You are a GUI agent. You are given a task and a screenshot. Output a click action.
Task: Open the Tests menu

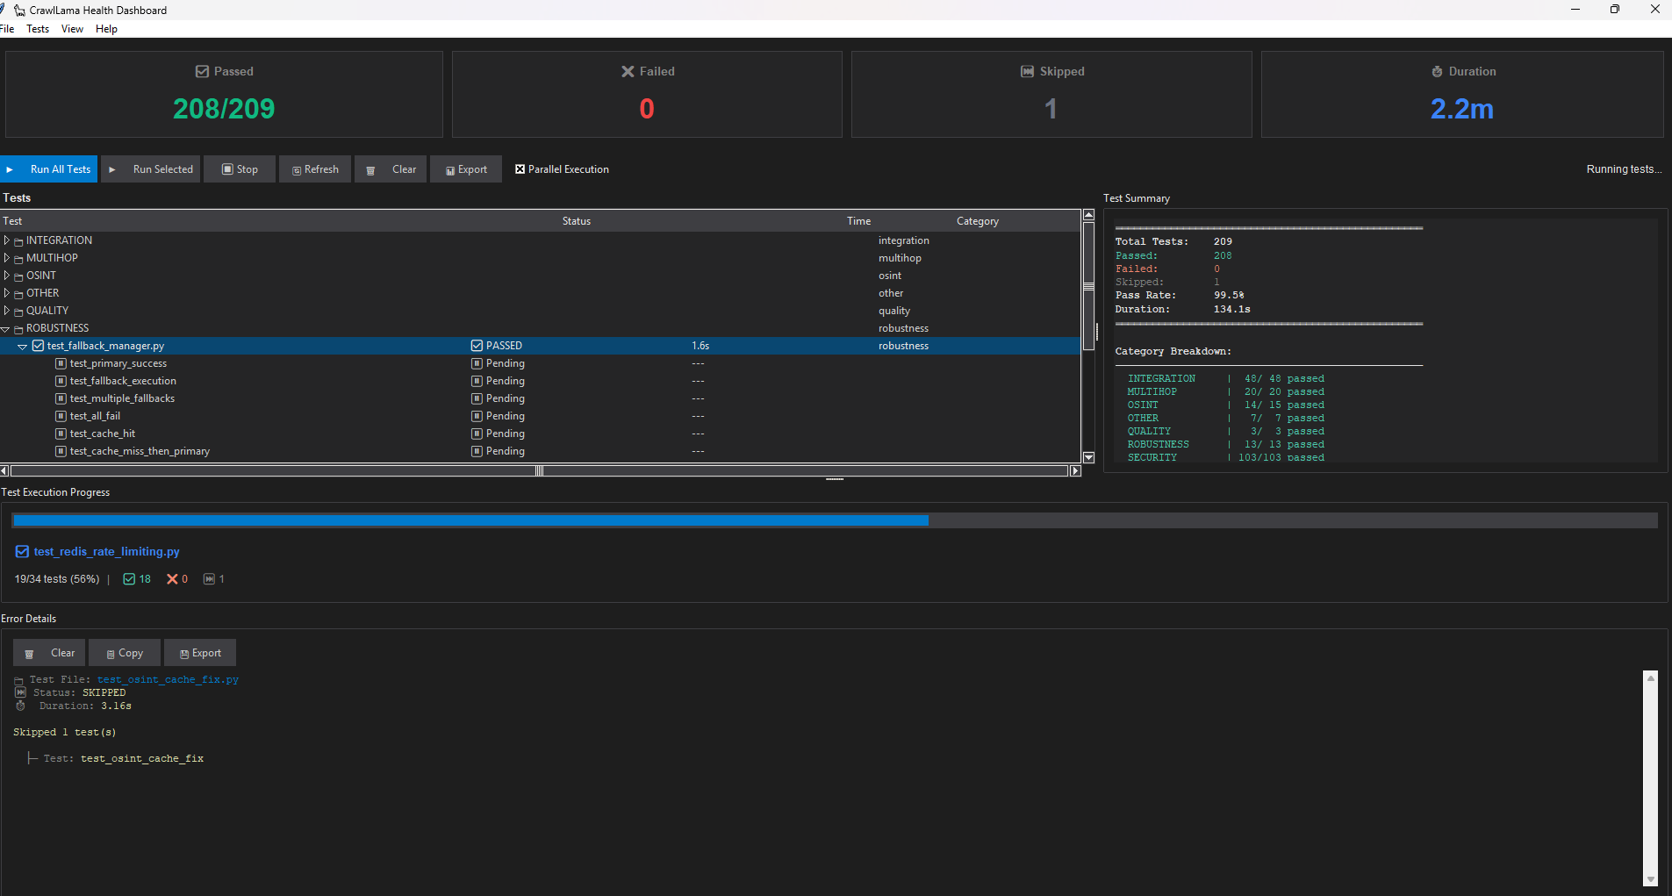pyautogui.click(x=37, y=28)
